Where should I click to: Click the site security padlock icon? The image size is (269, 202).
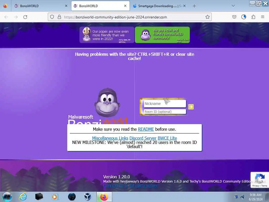[x=59, y=17]
